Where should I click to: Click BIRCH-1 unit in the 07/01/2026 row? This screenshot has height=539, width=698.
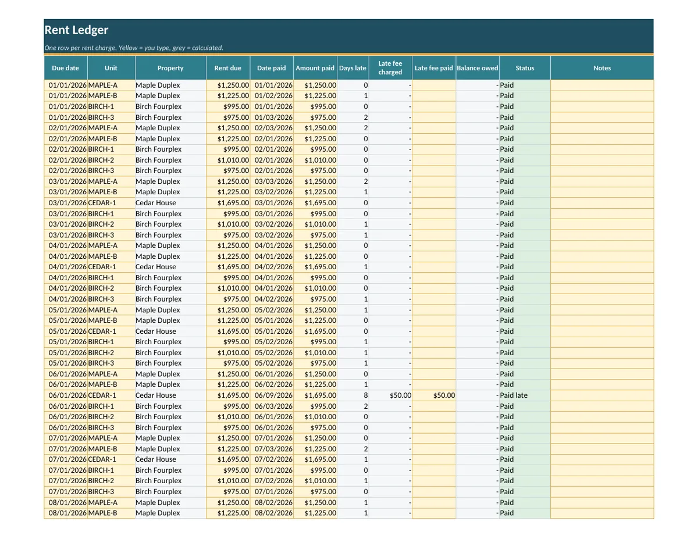(111, 470)
